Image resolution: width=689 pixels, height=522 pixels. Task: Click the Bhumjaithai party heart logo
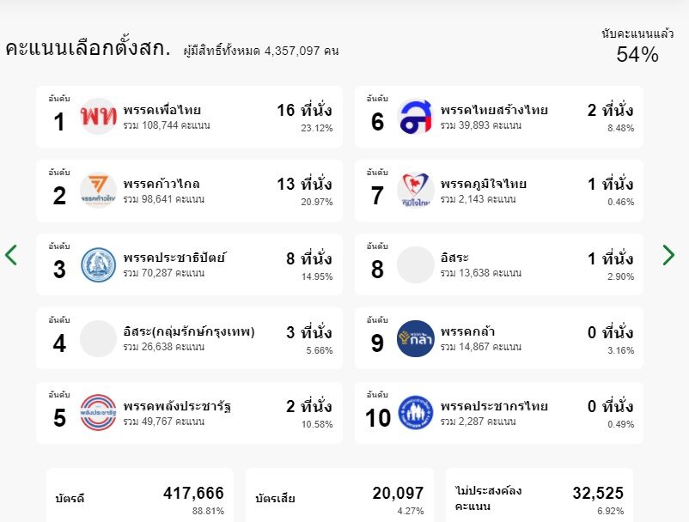pos(415,190)
